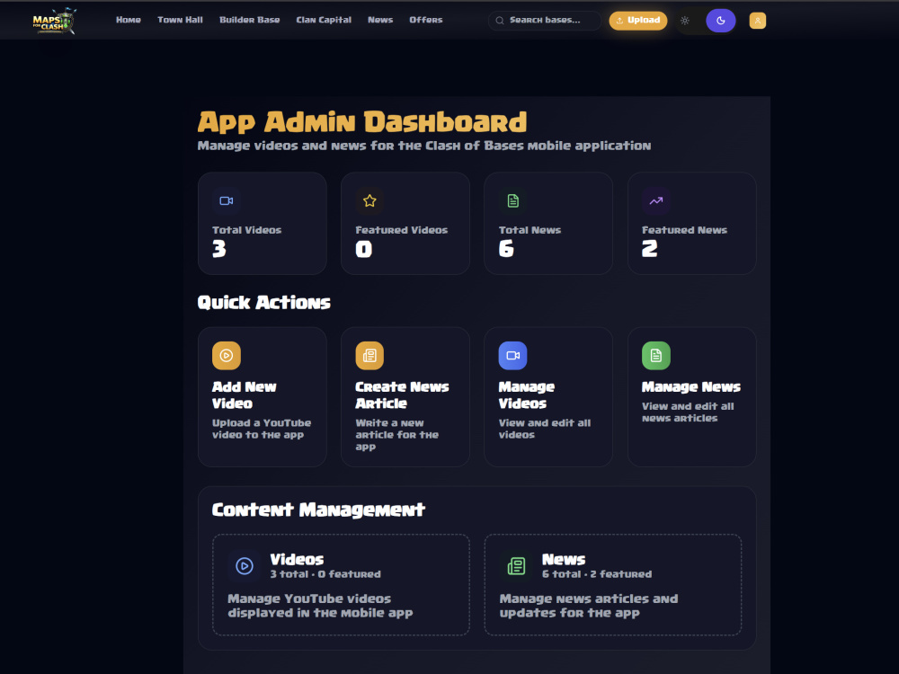899x674 pixels.
Task: Open the News content management card
Action: pyautogui.click(x=613, y=585)
